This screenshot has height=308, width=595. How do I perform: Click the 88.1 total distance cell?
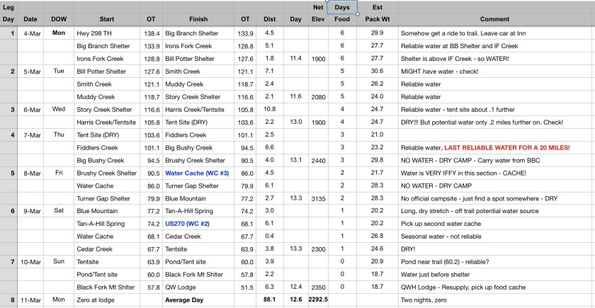pyautogui.click(x=269, y=300)
